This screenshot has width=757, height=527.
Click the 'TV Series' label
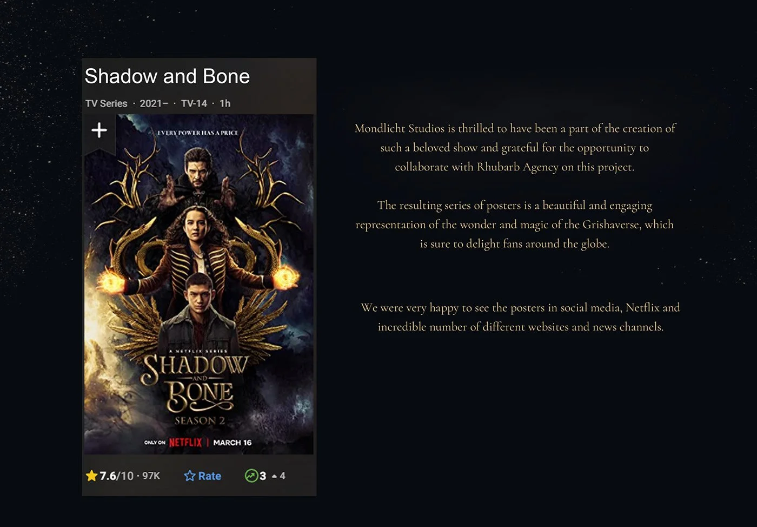tap(106, 103)
